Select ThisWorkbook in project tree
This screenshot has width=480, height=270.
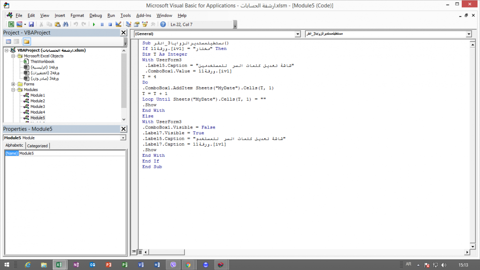42,61
